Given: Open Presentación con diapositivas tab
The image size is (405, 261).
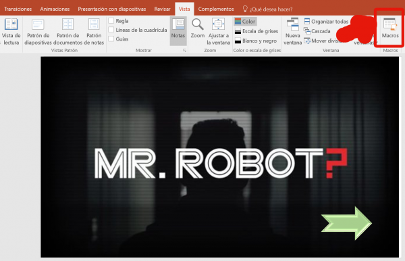Looking at the screenshot, I should (x=112, y=9).
